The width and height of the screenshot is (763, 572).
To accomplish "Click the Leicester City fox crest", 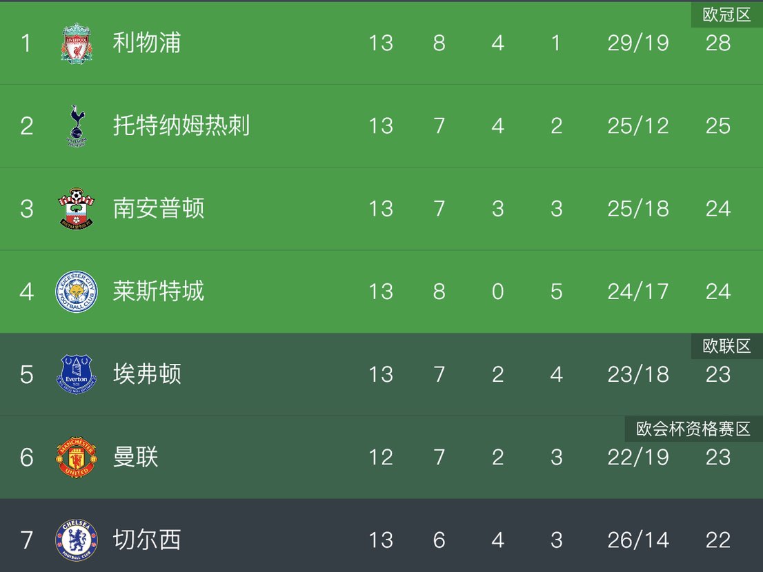I will pos(76,292).
